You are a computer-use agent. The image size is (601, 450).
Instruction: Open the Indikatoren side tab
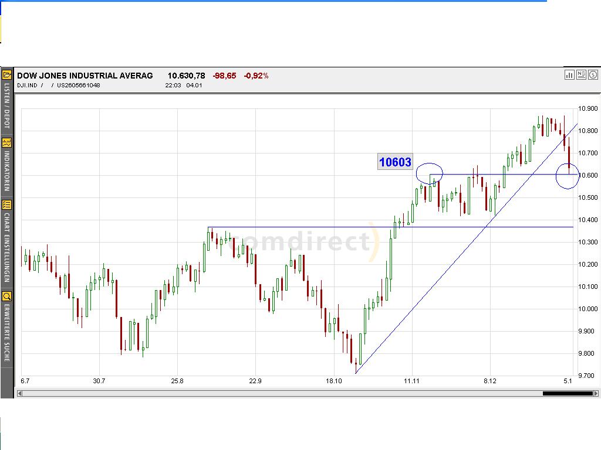(x=7, y=171)
